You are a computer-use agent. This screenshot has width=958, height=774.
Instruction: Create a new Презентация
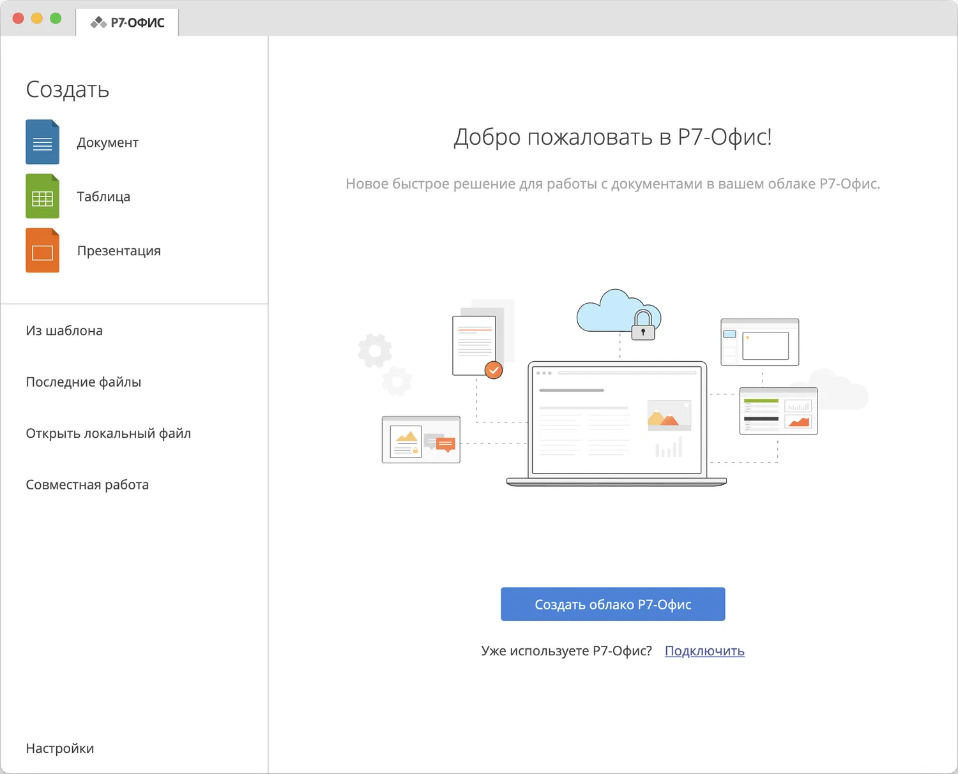pyautogui.click(x=119, y=251)
